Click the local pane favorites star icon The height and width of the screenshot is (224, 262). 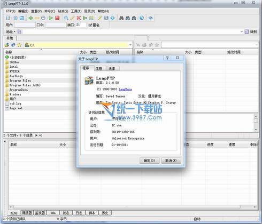tap(19, 45)
